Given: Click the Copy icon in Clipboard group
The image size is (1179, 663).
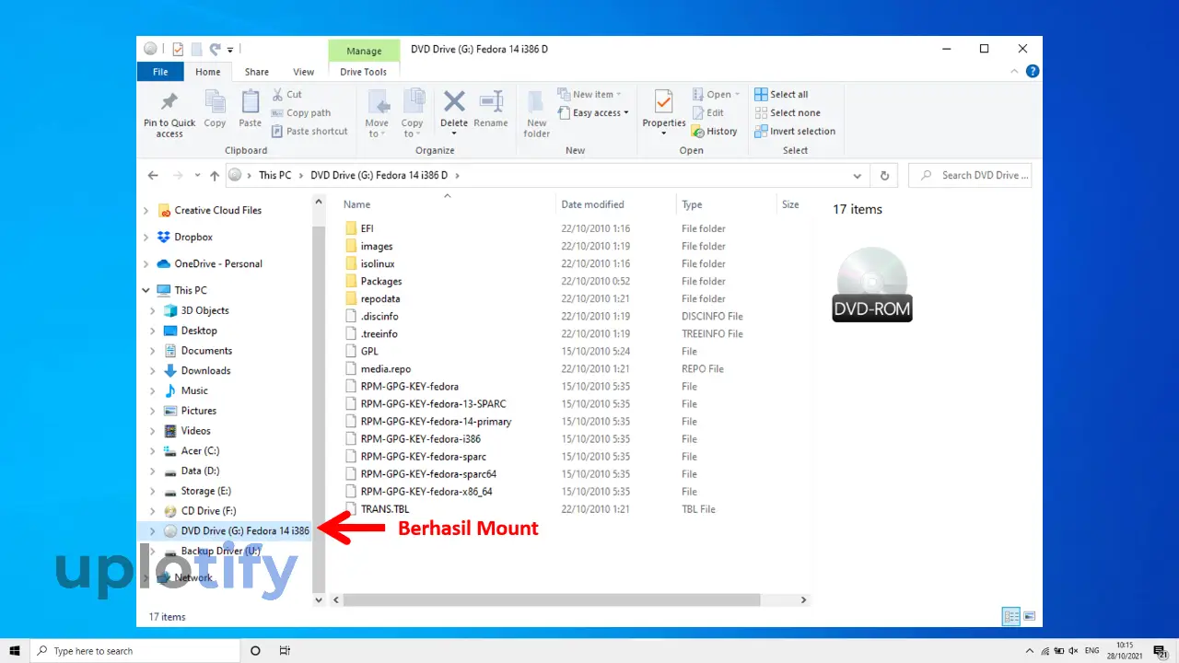Looking at the screenshot, I should tap(215, 101).
